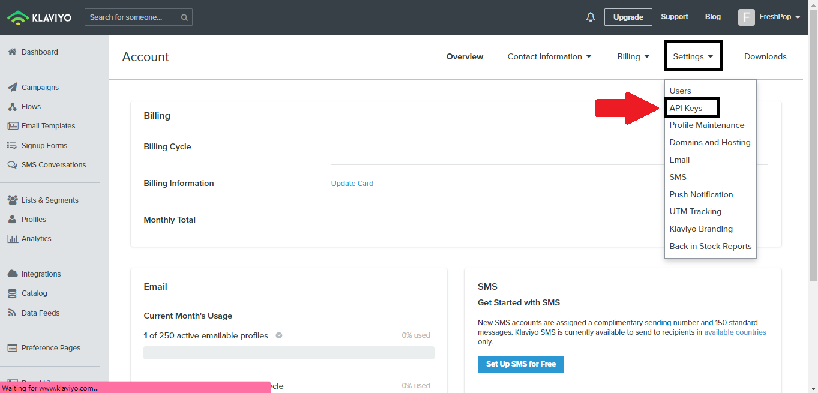
Task: Click the Profiles person icon
Action: 12,220
